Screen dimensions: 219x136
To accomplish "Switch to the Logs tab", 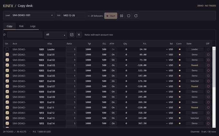I will point(33,26).
